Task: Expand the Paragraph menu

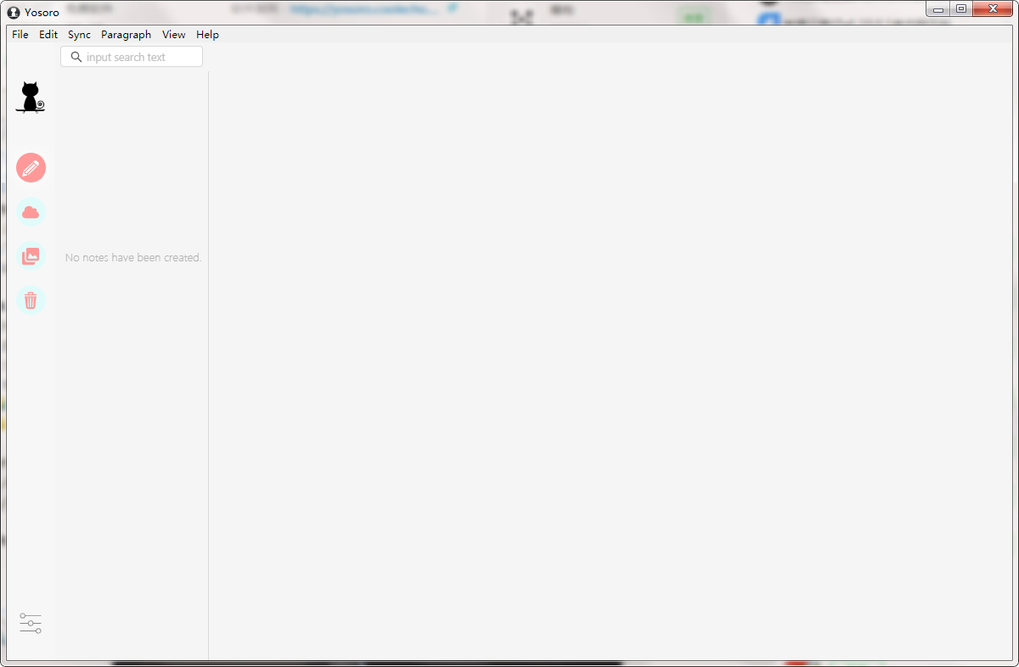Action: click(126, 35)
